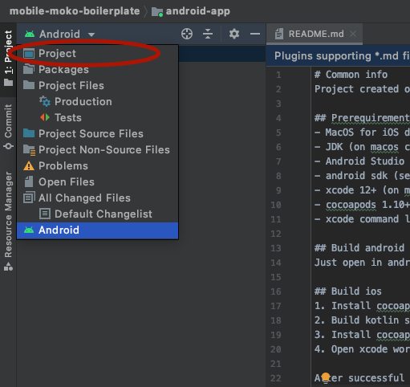Screen dimensions: 410x387
Task: Click the Production gear icon
Action: (45, 101)
